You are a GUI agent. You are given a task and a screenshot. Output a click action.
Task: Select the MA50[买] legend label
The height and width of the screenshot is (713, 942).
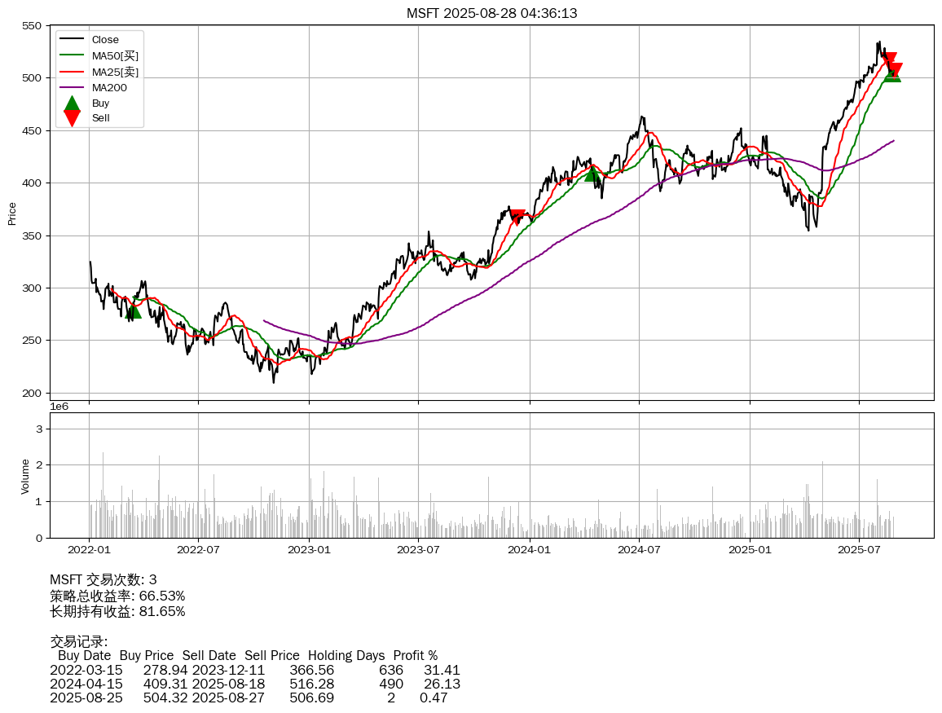(x=115, y=55)
